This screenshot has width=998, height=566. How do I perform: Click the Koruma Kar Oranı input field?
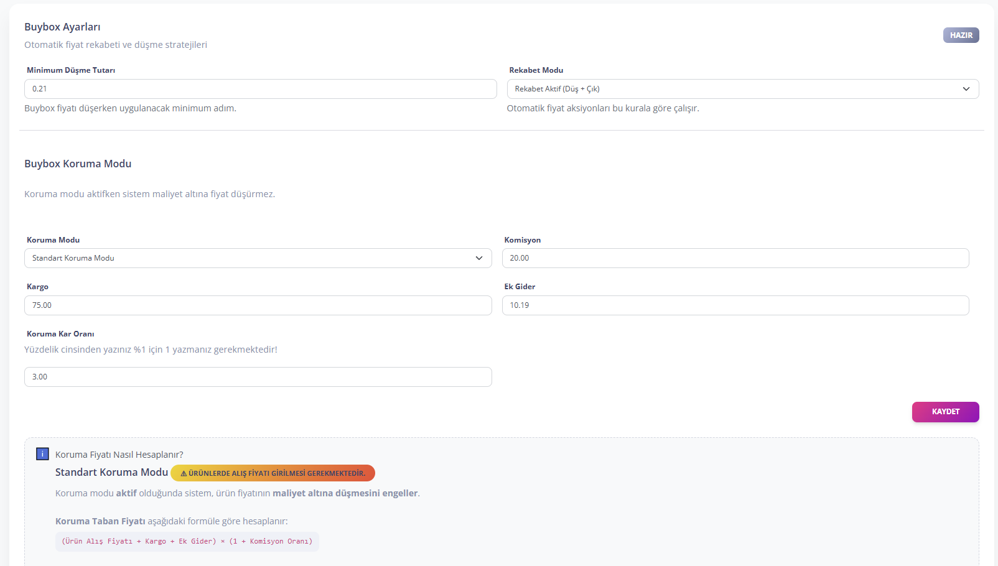coord(258,377)
